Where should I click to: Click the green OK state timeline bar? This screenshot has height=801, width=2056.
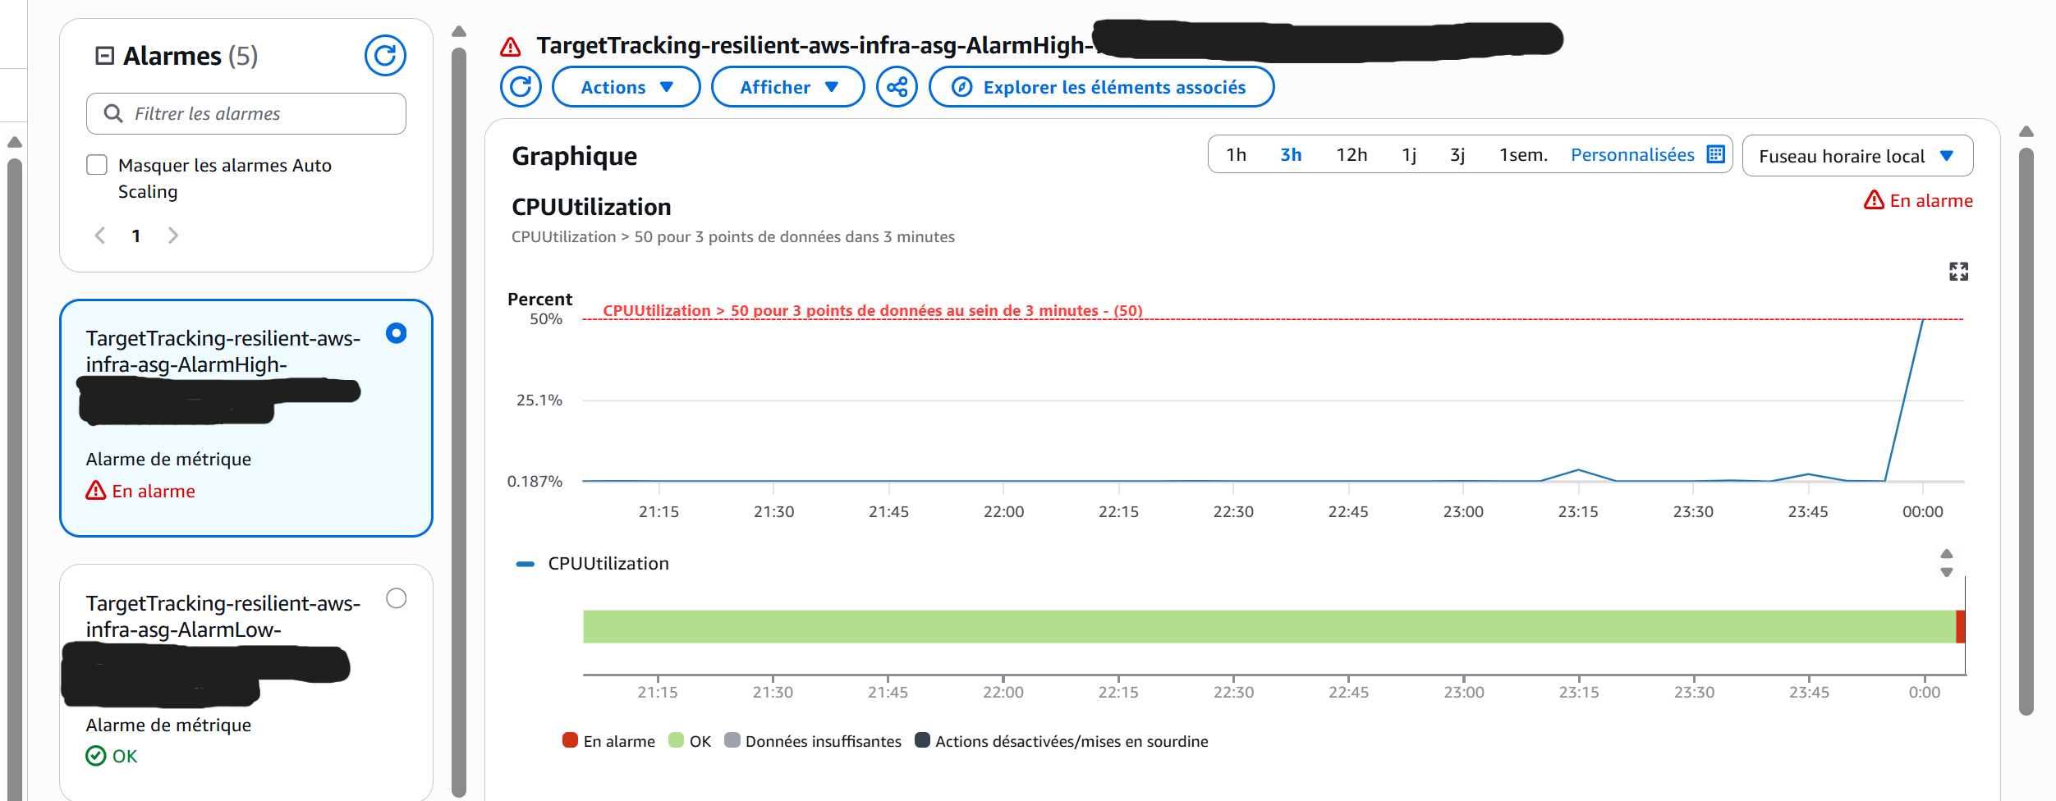tap(1269, 627)
